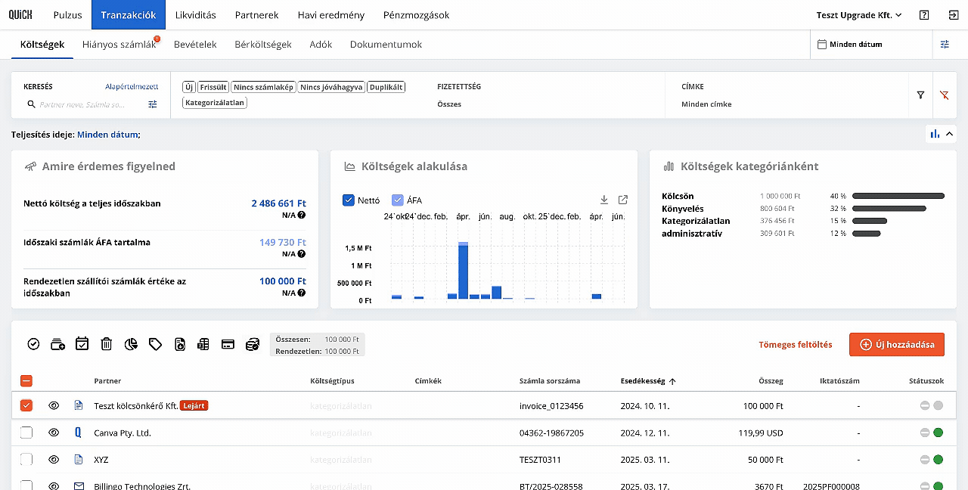
Task: Open the help question mark icon in header
Action: click(x=924, y=15)
